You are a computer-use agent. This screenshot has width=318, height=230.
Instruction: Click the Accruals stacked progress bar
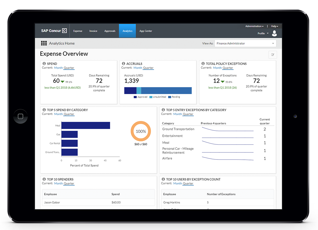[158, 90]
